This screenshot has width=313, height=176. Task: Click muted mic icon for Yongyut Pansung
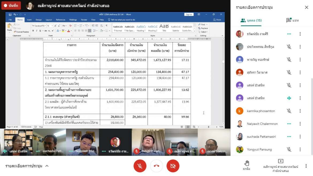coord(289,150)
